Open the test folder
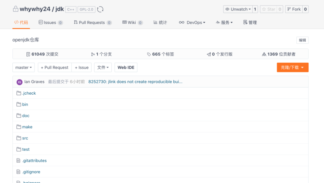Screen dimensions: 324x183 (x=26, y=149)
